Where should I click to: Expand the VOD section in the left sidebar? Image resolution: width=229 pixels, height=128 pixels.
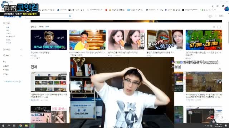point(21,49)
